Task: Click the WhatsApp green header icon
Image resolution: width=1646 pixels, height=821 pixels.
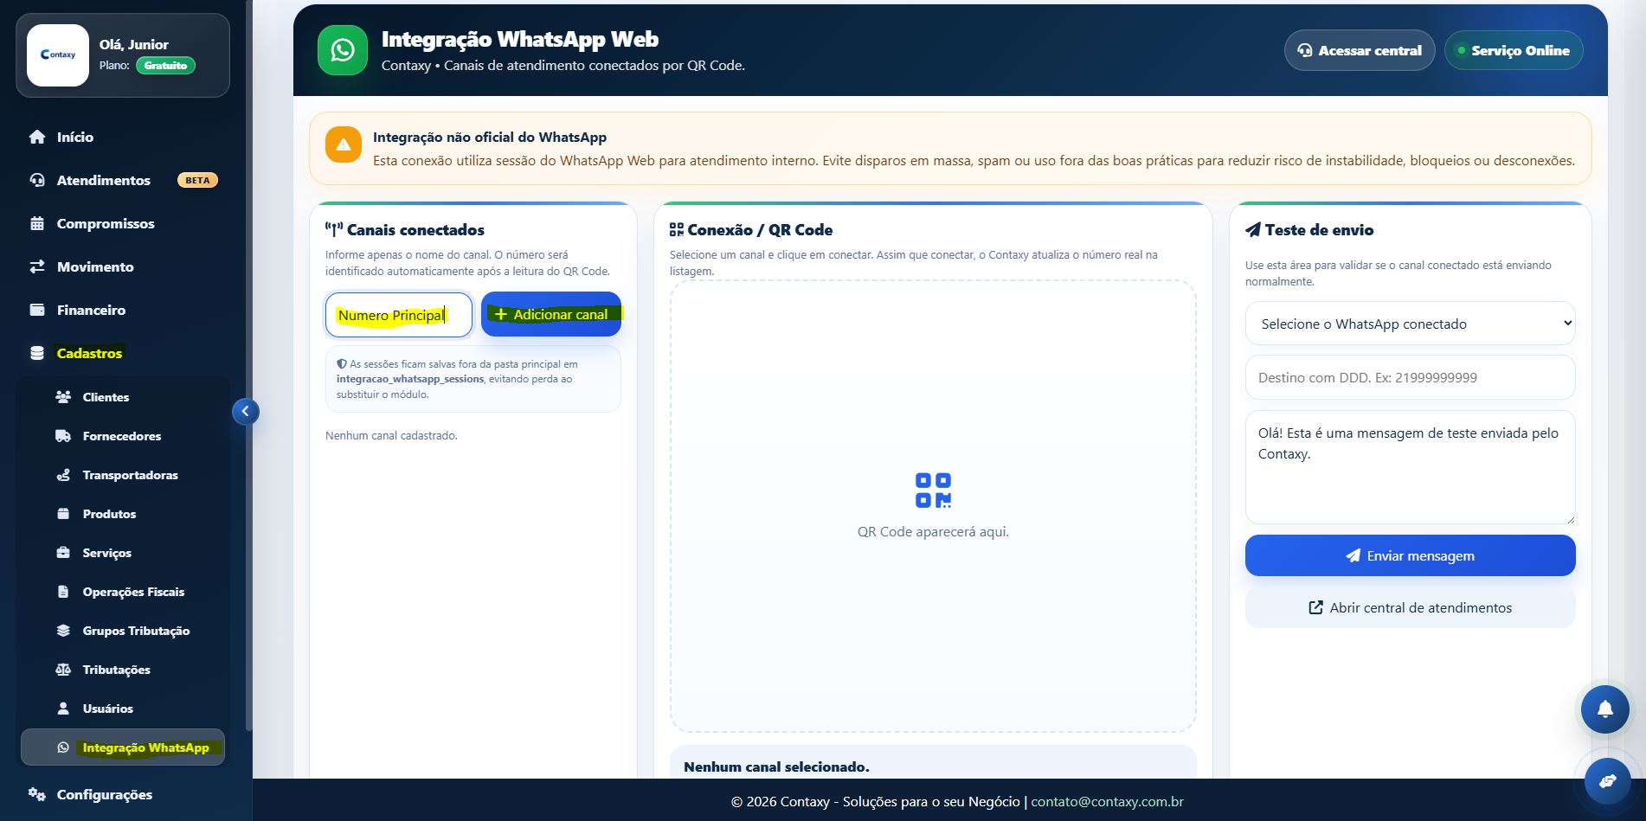Action: pos(343,50)
